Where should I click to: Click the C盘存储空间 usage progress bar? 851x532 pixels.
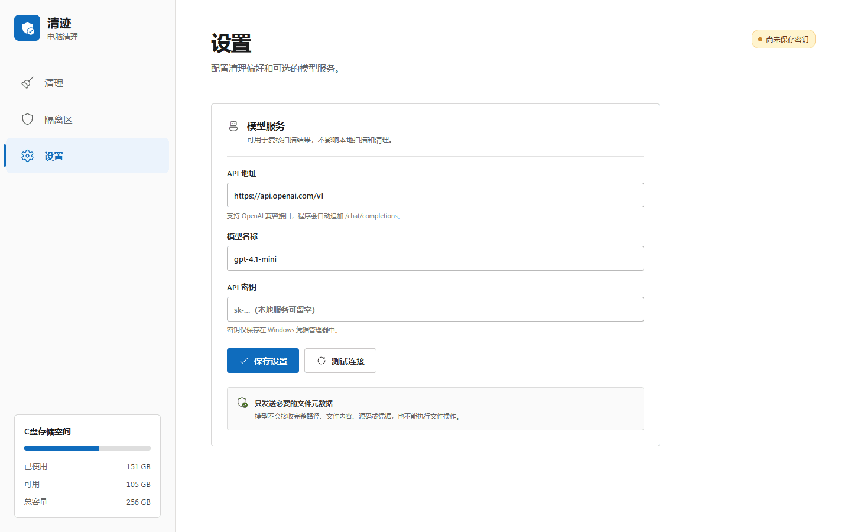pyautogui.click(x=87, y=448)
